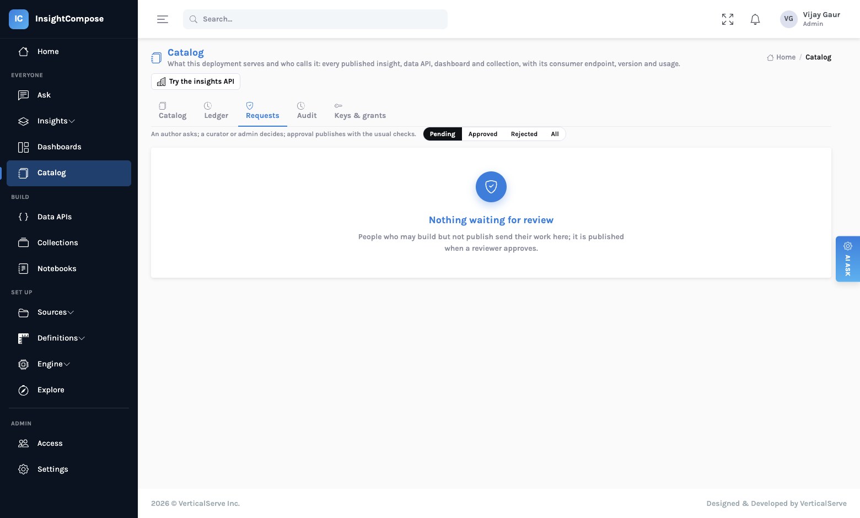The width and height of the screenshot is (860, 518).
Task: Click the InsightCompose IC logo
Action: 18,19
